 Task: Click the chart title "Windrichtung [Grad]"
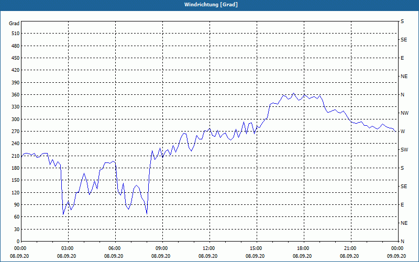point(211,5)
